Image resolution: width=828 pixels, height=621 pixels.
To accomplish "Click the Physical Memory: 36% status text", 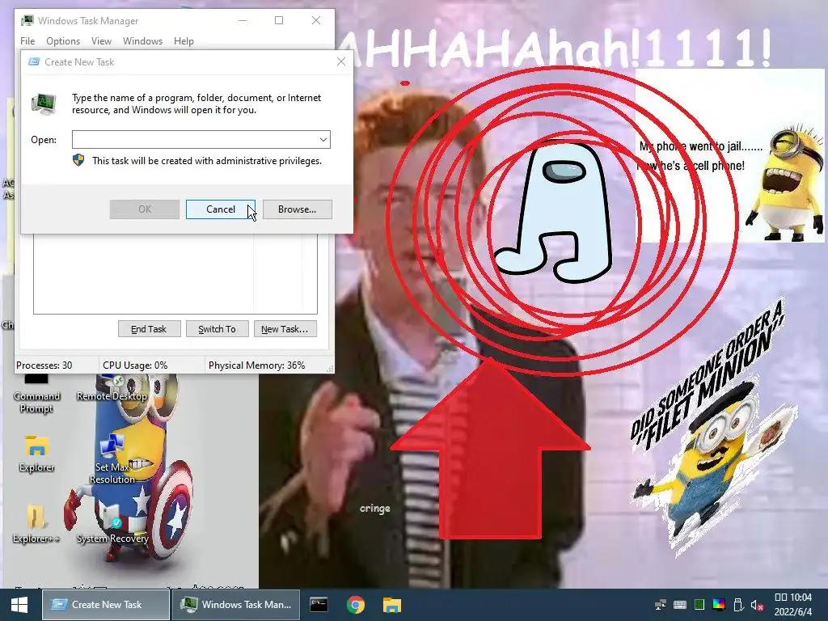I will pos(256,365).
